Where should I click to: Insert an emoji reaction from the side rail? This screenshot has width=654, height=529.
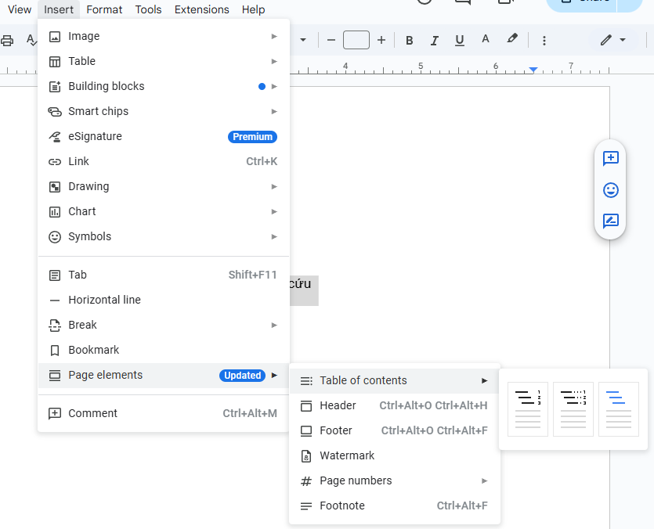[x=610, y=190]
